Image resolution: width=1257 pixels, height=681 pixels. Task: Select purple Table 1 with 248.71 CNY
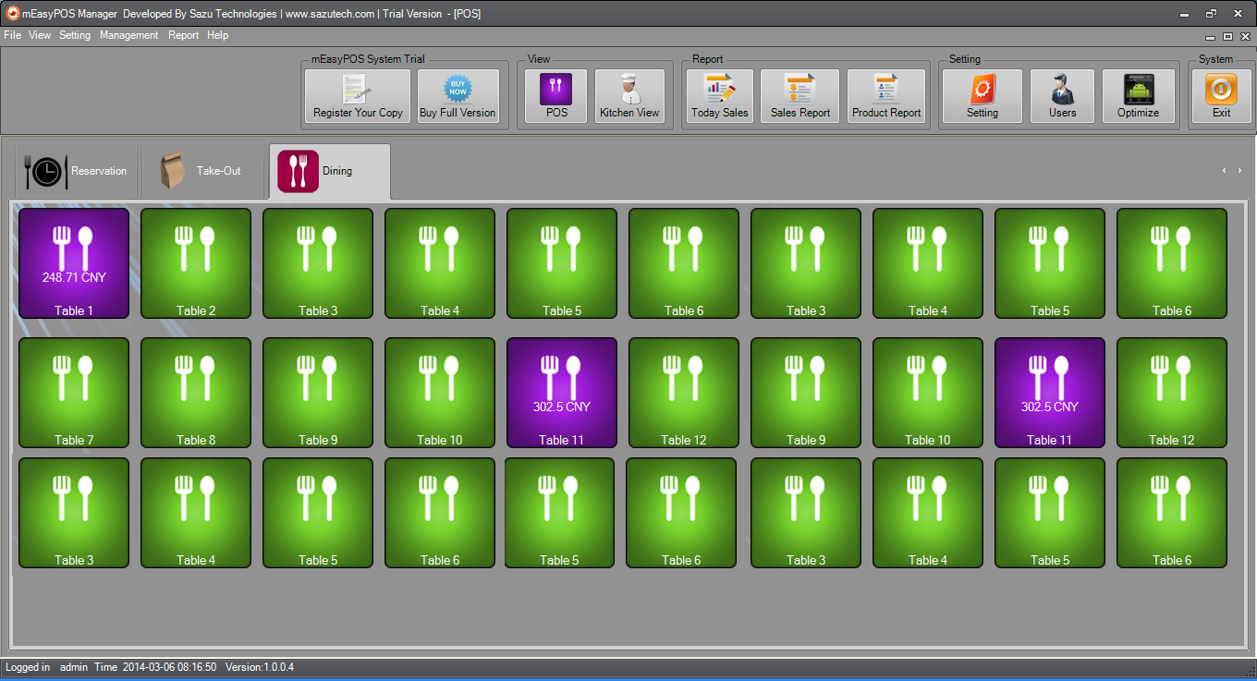point(74,263)
